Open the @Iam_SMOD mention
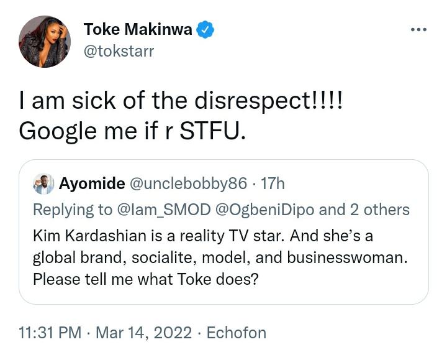 (x=164, y=210)
